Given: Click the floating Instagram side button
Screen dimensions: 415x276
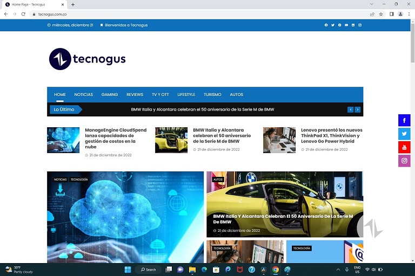Looking at the screenshot, I should 404,161.
